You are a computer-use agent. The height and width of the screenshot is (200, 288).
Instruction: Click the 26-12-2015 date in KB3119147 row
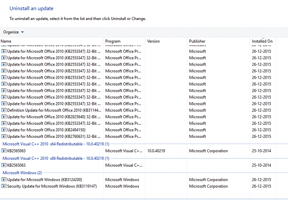click(262, 186)
